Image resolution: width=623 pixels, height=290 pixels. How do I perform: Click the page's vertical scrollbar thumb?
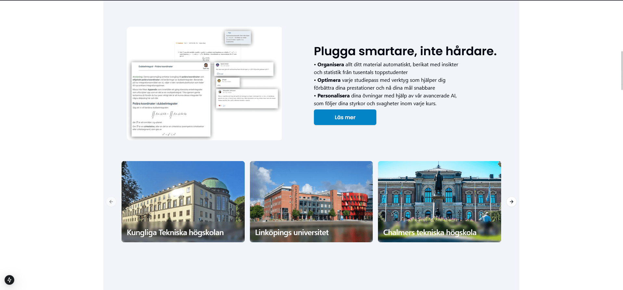622,70
